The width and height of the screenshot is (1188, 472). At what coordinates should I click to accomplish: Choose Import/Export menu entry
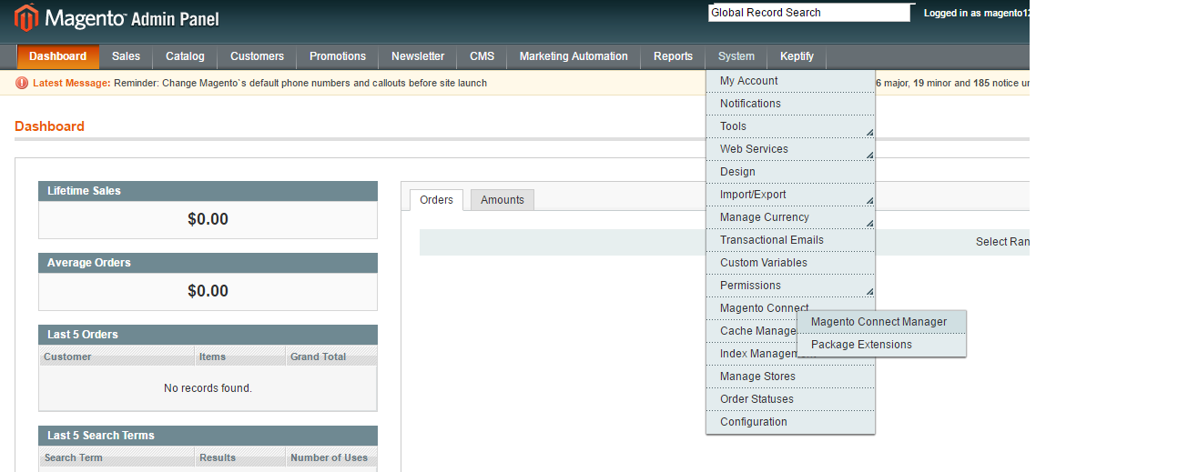[790, 195]
